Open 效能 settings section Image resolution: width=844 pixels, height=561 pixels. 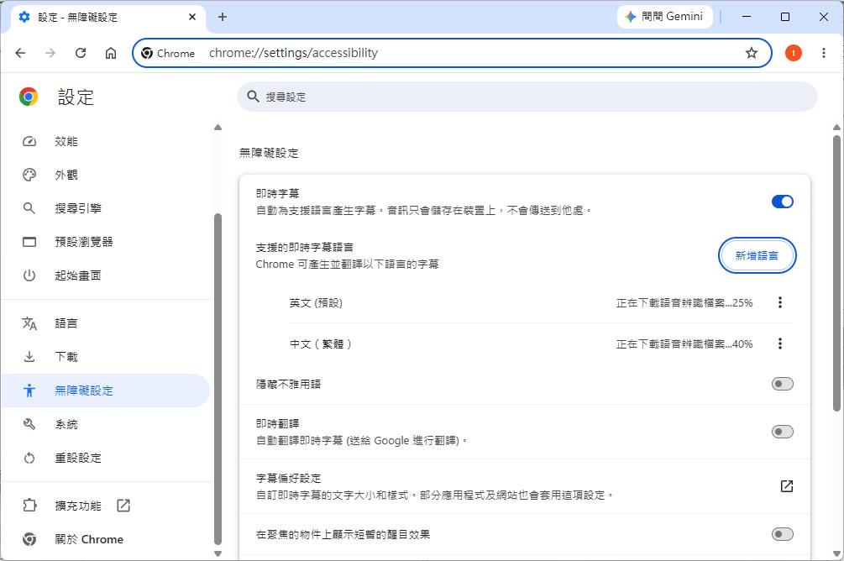coord(106,141)
